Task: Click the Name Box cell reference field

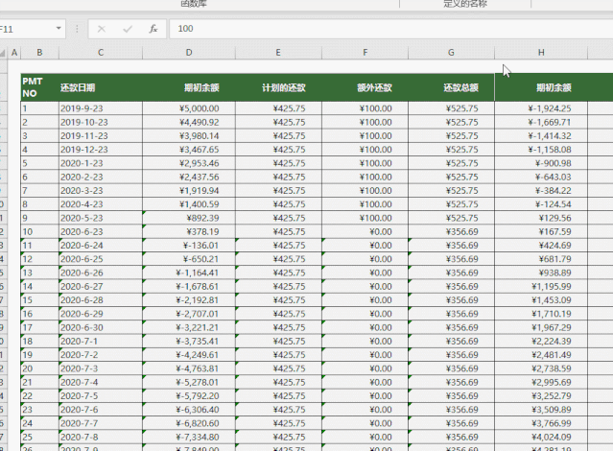Action: tap(26, 29)
